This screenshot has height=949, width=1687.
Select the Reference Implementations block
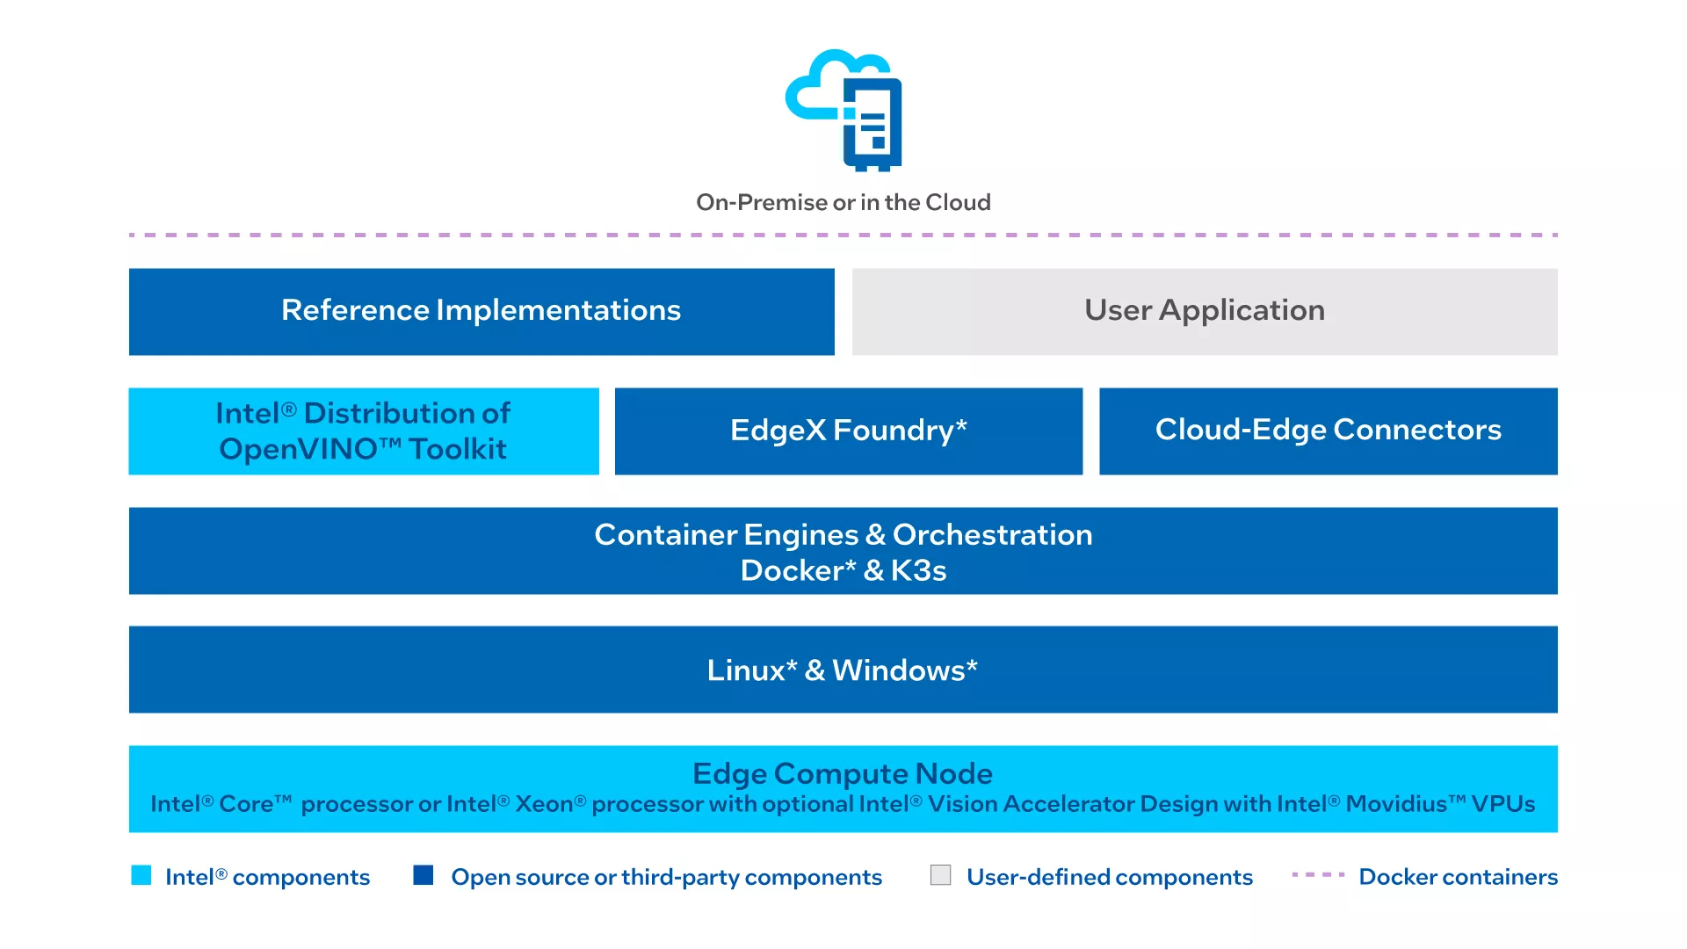point(481,311)
